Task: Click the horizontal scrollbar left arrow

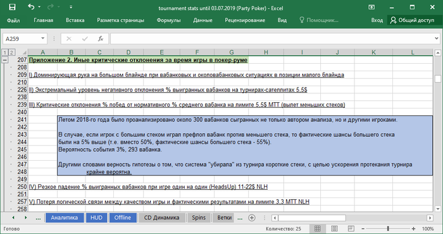Action: click(275, 218)
